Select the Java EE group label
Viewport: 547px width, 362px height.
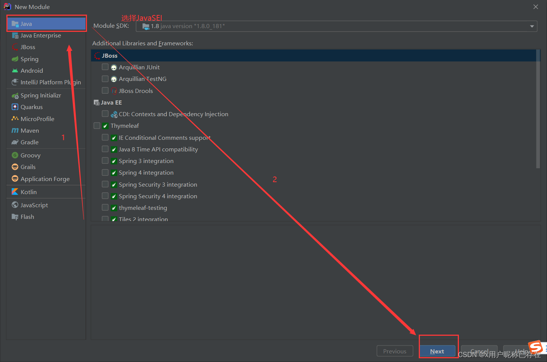click(111, 103)
